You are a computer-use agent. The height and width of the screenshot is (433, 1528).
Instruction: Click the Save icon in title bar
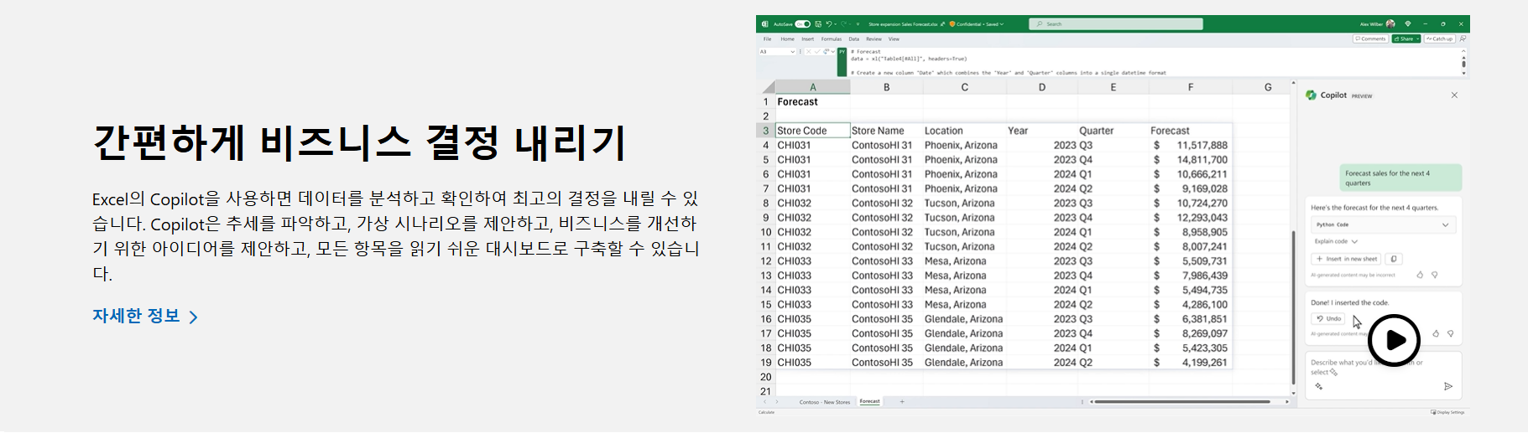818,24
